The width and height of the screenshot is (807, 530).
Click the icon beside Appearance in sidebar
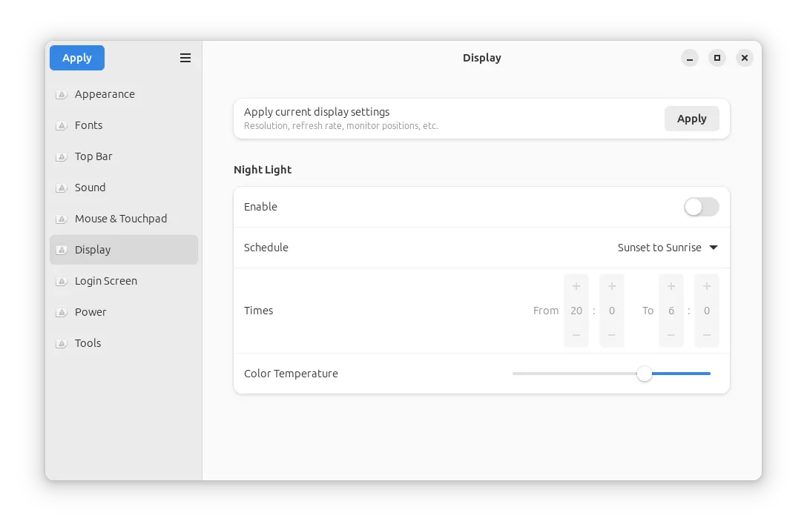pyautogui.click(x=61, y=95)
